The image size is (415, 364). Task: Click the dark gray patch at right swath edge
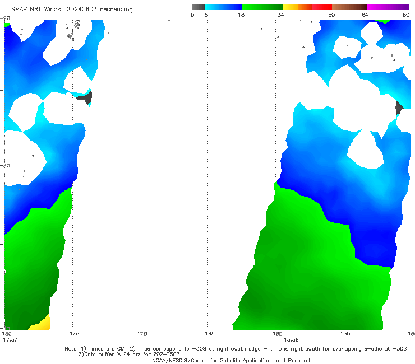(399, 108)
